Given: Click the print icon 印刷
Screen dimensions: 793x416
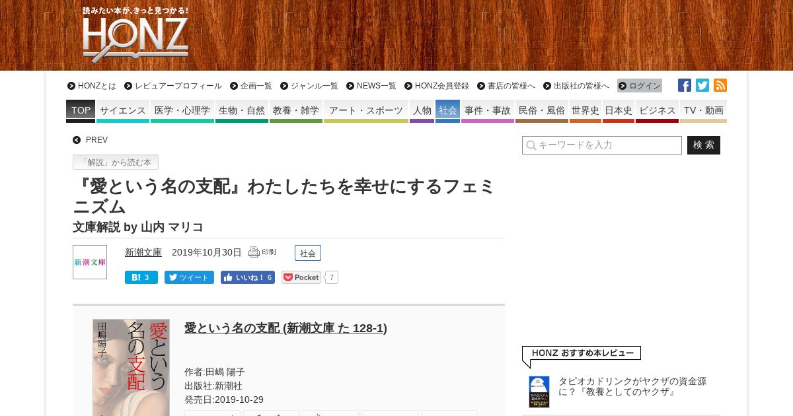Looking at the screenshot, I should (x=262, y=252).
